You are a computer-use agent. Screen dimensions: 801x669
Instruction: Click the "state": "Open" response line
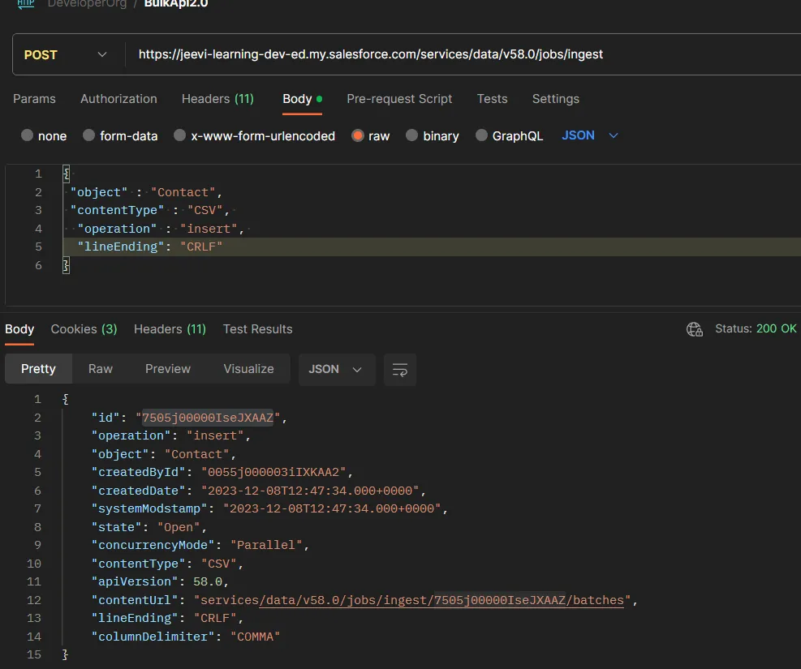point(149,527)
